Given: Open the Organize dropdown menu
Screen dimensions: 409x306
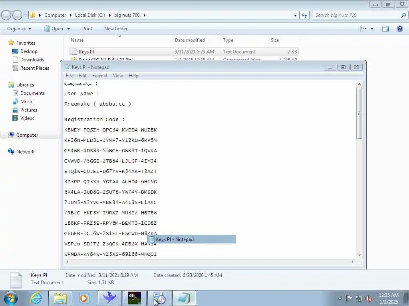Looking at the screenshot, I should (19, 29).
